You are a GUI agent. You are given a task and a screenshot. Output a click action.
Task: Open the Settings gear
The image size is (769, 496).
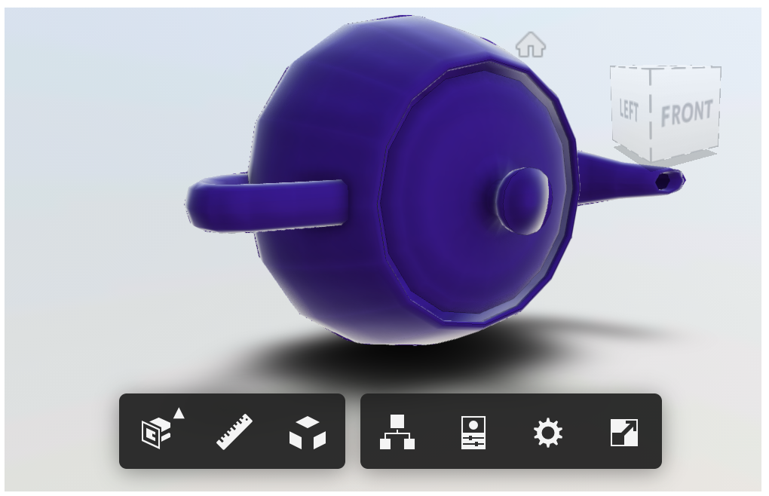click(x=548, y=432)
